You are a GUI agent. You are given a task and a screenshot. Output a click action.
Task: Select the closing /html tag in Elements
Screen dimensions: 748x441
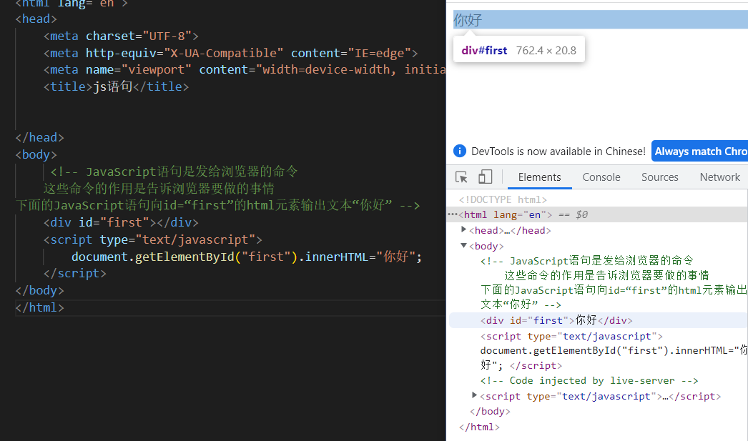coord(479,427)
